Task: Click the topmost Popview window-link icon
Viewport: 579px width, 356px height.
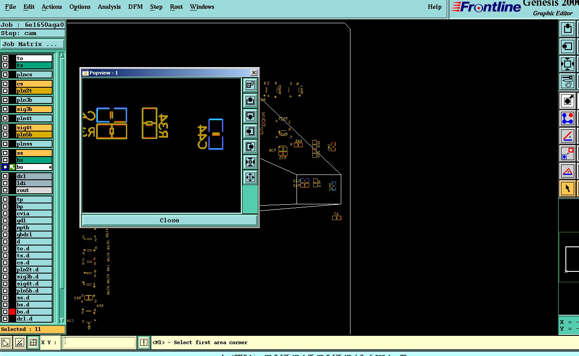Action: [250, 85]
